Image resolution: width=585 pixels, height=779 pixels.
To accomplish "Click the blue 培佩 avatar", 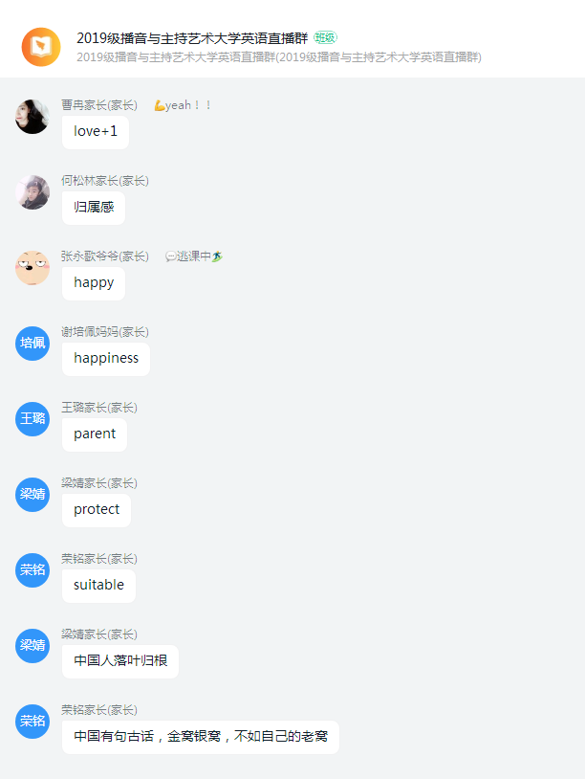I will 32,344.
